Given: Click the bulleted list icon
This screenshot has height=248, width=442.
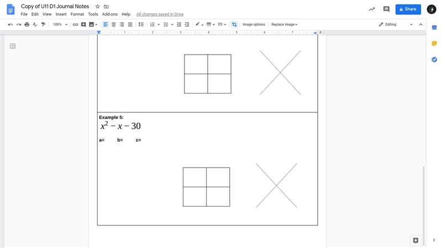Looking at the screenshot, I should pyautogui.click(x=166, y=24).
